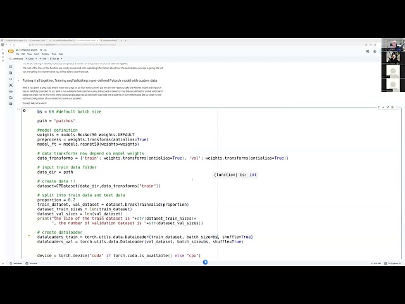Click the dataloaders_val code line

pyautogui.click(x=140, y=242)
